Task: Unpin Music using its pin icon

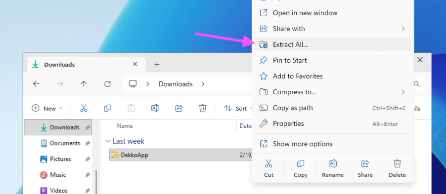Action: click(88, 175)
